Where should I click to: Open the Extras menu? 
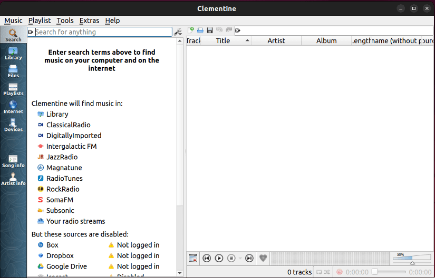pos(89,20)
